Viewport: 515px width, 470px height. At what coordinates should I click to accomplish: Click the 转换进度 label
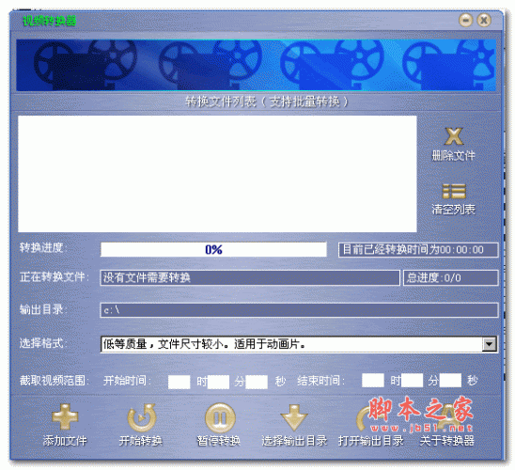tap(42, 247)
